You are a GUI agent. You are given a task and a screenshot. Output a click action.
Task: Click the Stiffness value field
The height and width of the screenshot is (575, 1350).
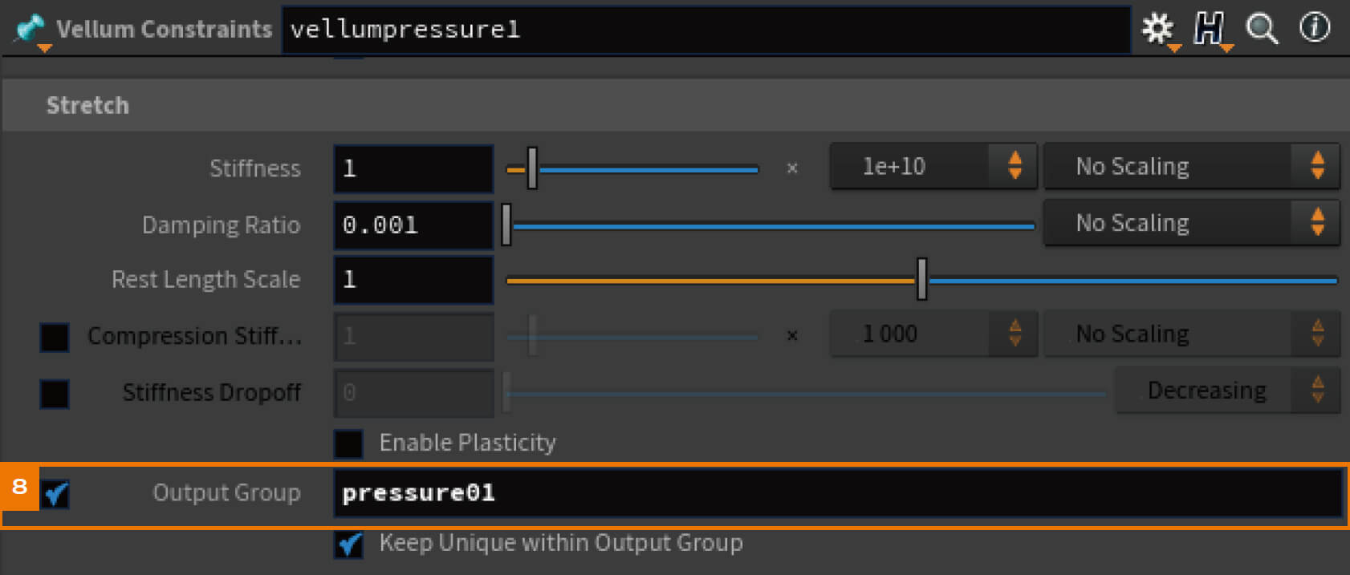coord(413,169)
